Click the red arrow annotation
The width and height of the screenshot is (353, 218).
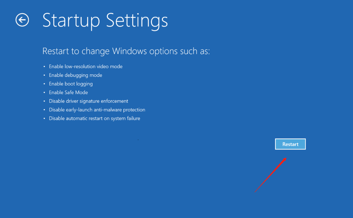point(270,175)
